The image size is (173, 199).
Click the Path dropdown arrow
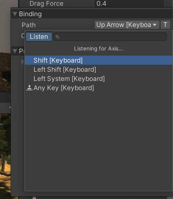tap(155, 25)
